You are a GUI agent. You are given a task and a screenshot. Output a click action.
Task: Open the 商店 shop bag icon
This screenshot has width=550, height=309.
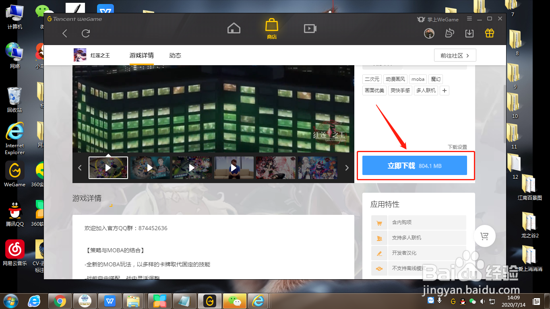click(x=272, y=29)
